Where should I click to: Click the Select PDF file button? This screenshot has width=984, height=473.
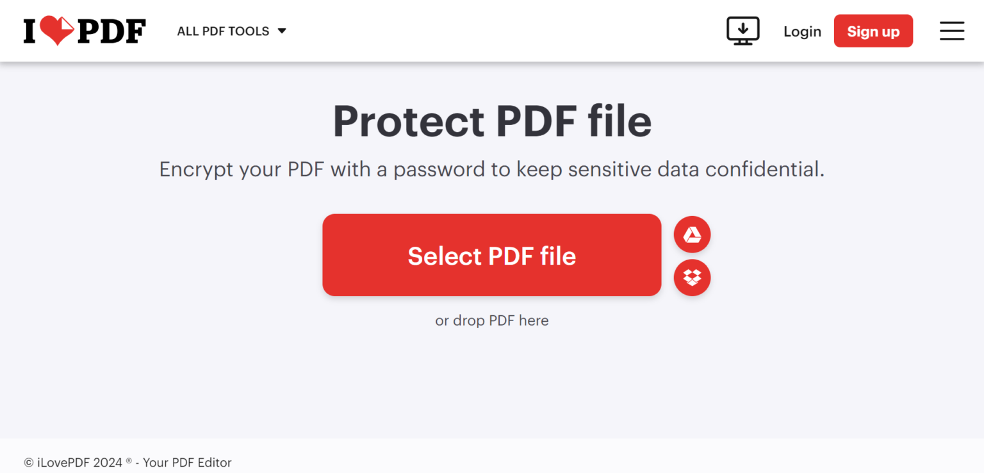click(491, 255)
